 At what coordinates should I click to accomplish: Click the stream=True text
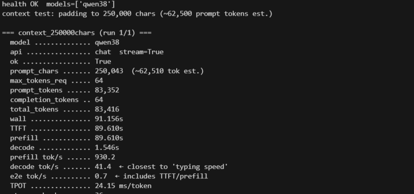tap(141, 52)
